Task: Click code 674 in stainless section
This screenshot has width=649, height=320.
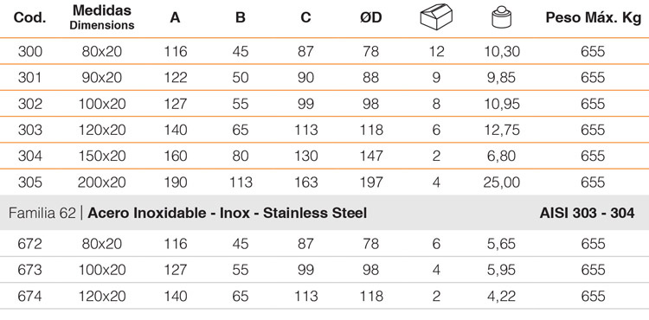Action: coord(30,296)
